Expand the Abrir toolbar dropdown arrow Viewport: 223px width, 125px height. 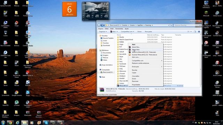coord(117,32)
